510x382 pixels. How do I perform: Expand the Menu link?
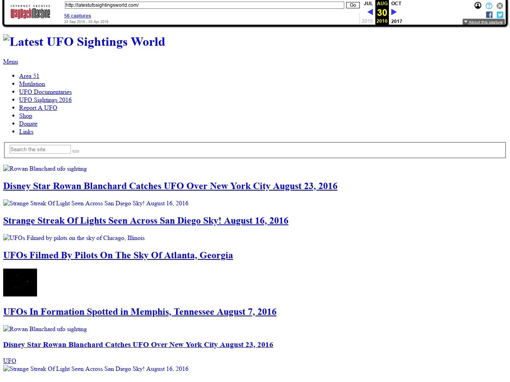(10, 62)
